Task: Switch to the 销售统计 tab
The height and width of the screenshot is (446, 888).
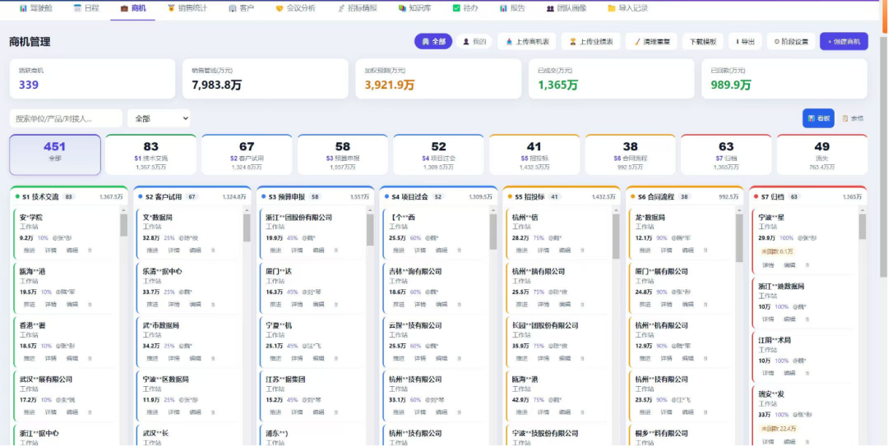Action: coord(187,8)
